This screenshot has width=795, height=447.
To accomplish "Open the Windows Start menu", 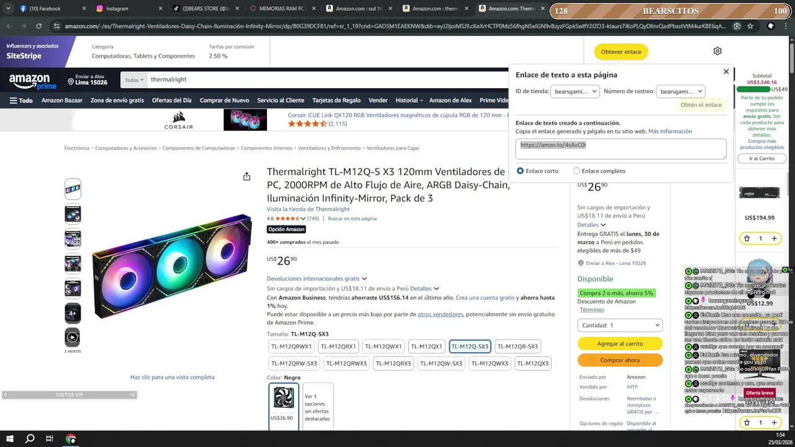I will [9, 439].
